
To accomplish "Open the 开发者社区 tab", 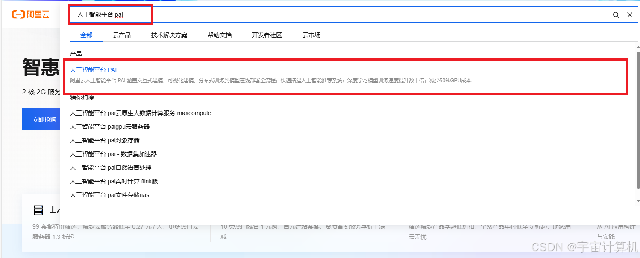I will (x=267, y=35).
